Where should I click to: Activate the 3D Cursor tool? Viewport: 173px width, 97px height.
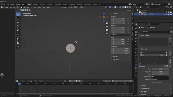(x=18, y=18)
